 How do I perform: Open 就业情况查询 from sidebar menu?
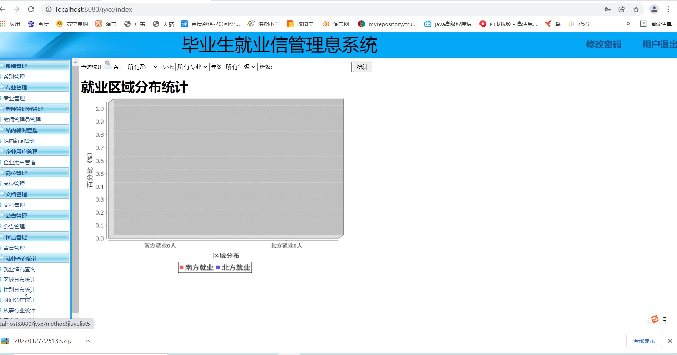pyautogui.click(x=19, y=269)
